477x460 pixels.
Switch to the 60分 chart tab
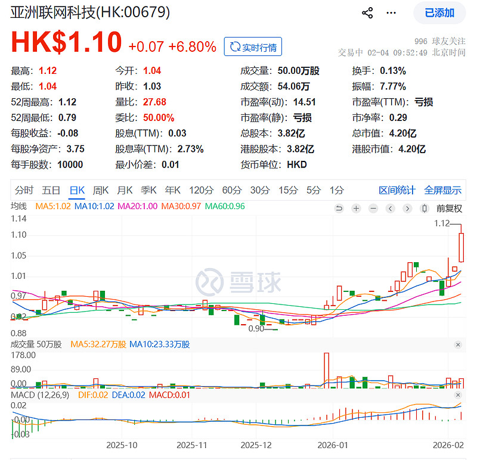tap(232, 190)
